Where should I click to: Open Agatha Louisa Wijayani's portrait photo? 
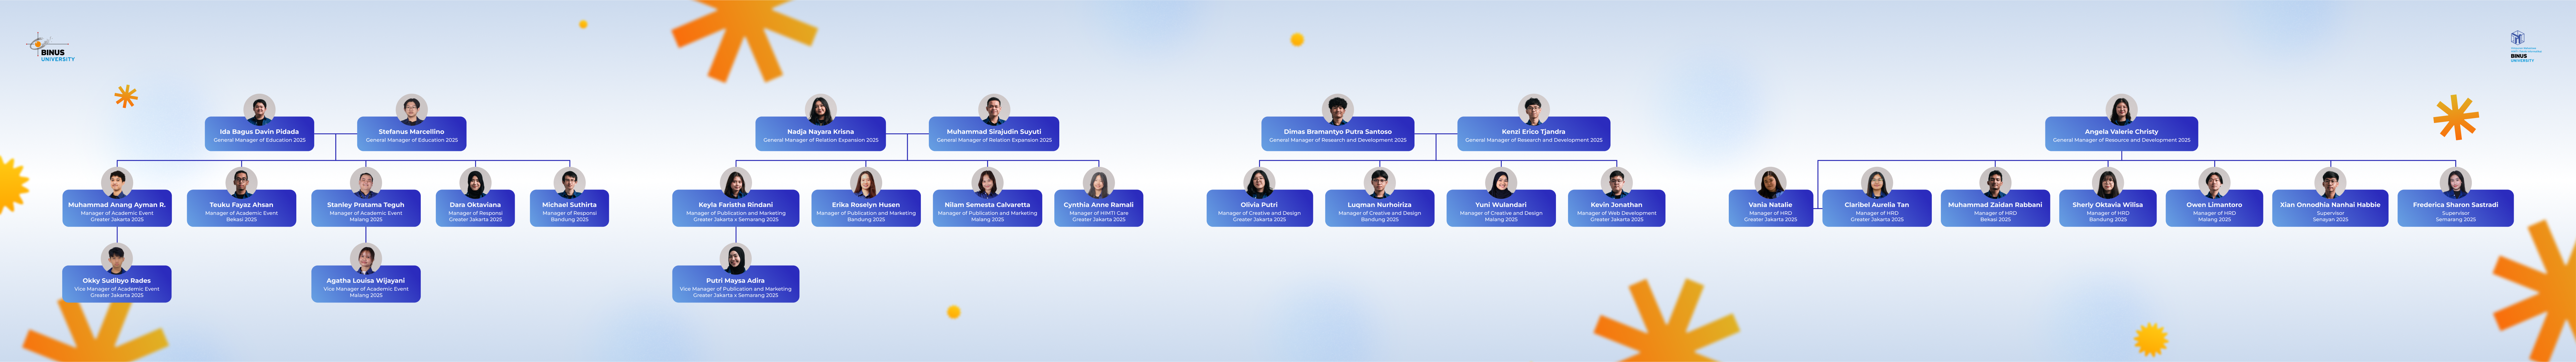pos(366,258)
